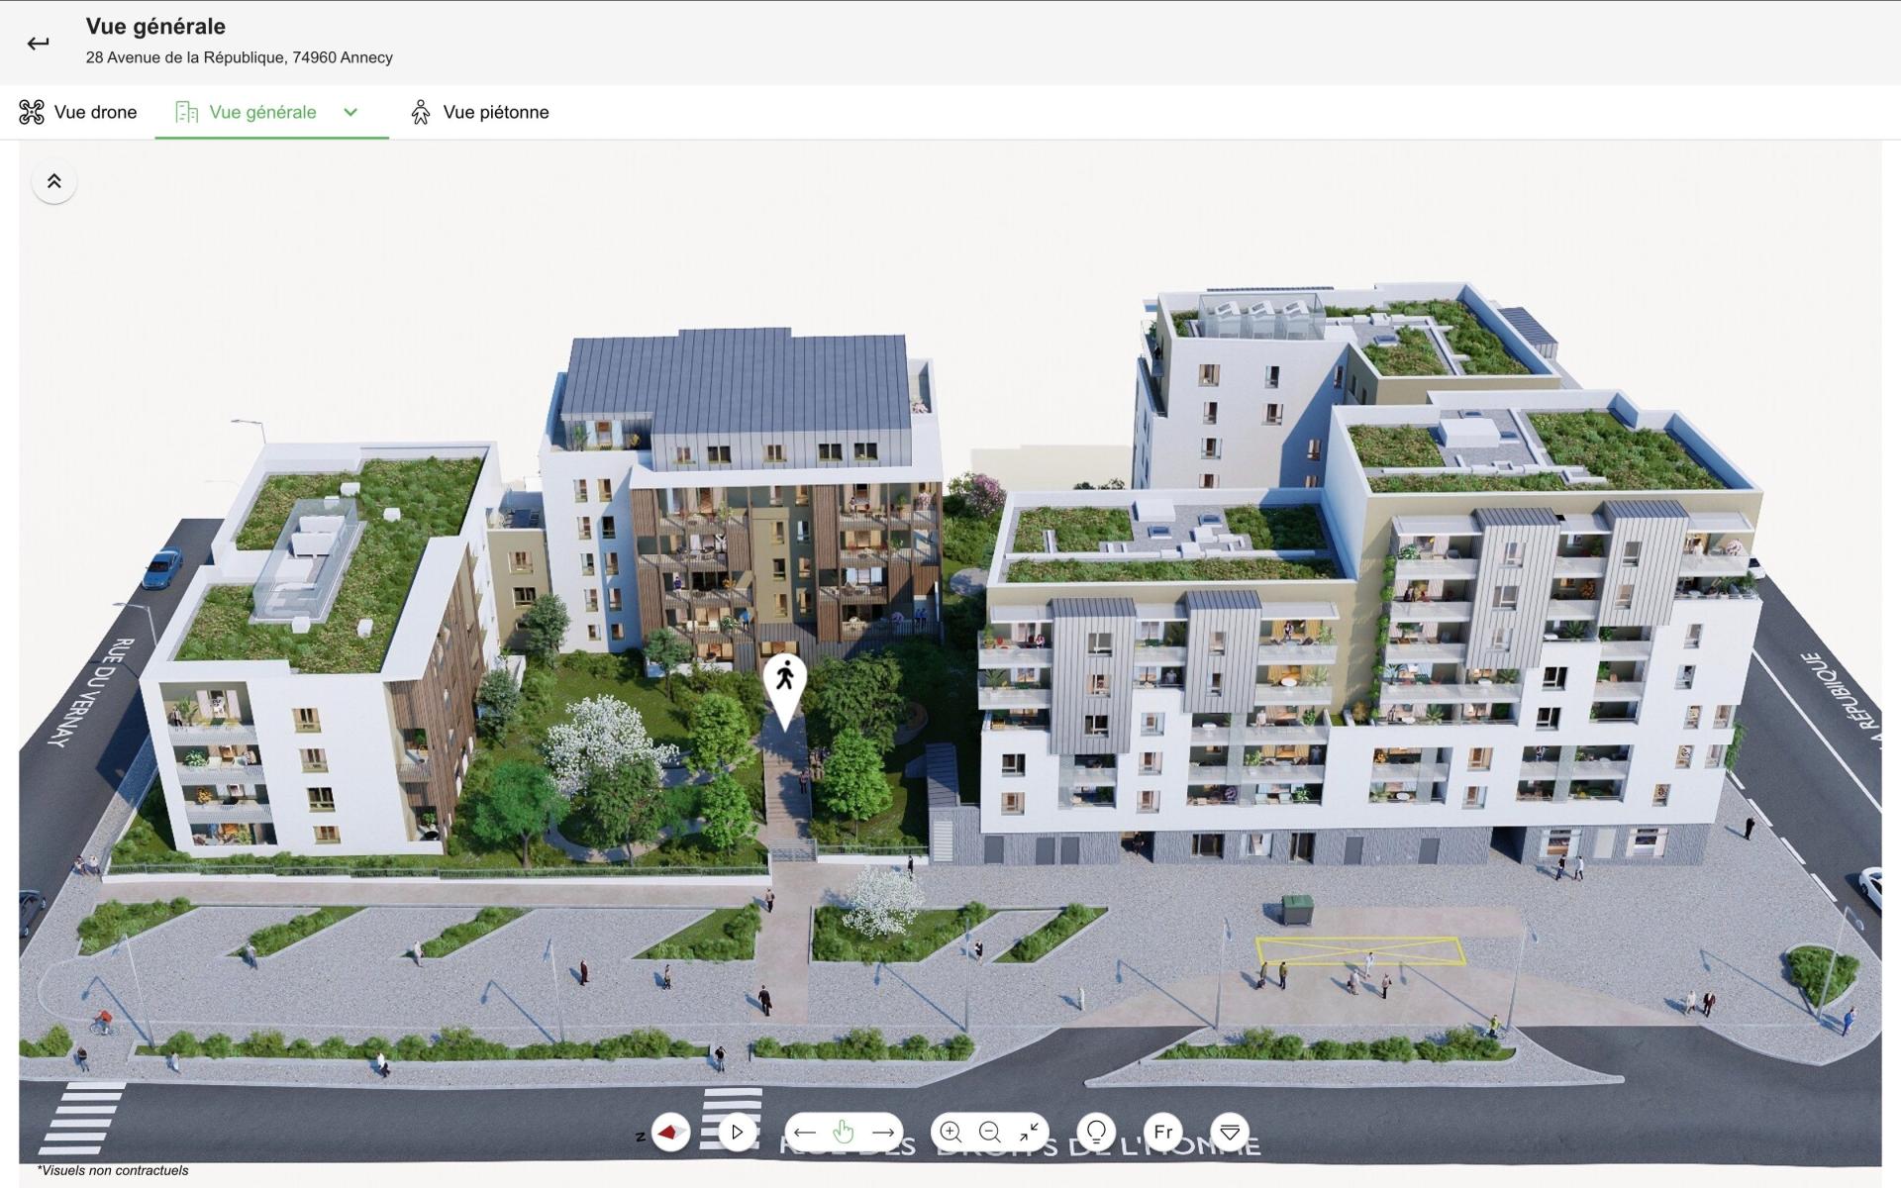Image resolution: width=1901 pixels, height=1188 pixels.
Task: Rotate view left with left arrow
Action: 805,1132
